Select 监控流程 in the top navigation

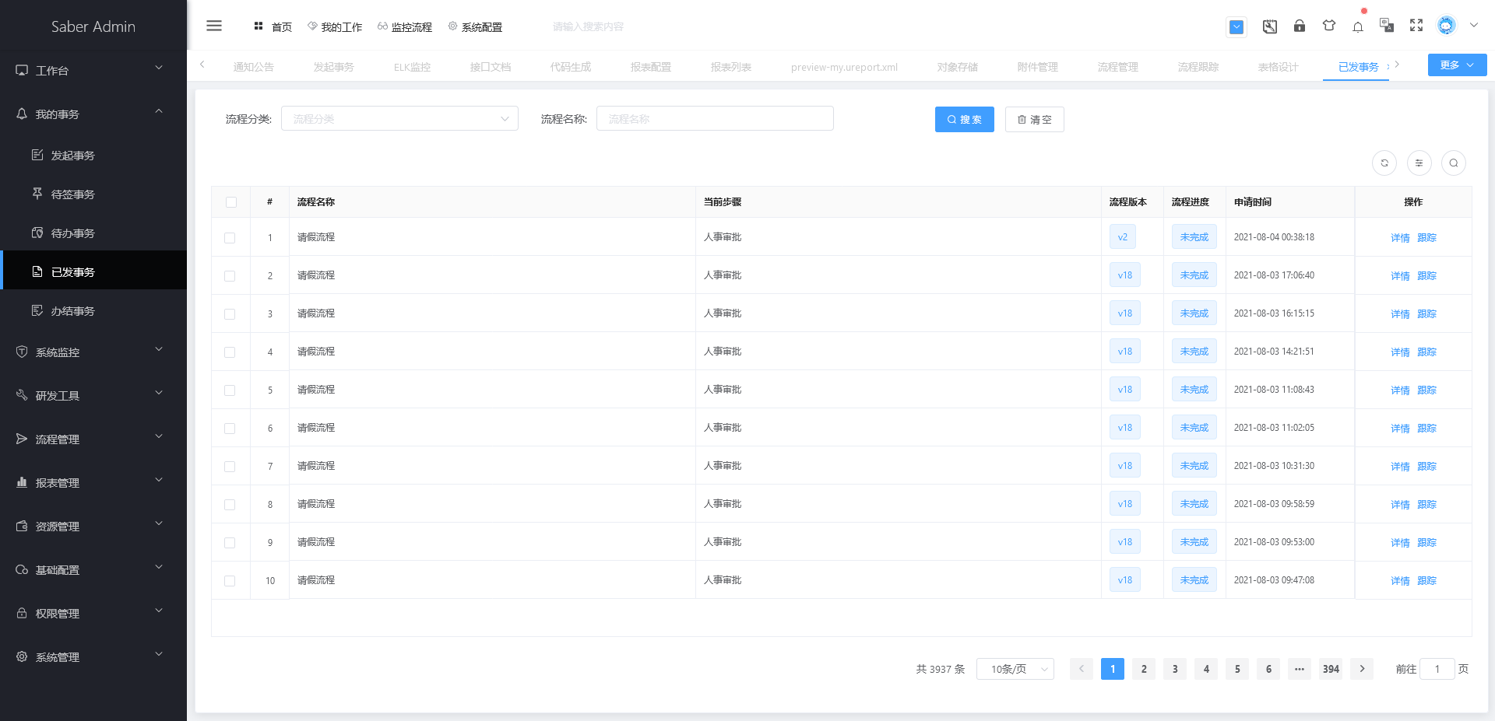tap(405, 26)
